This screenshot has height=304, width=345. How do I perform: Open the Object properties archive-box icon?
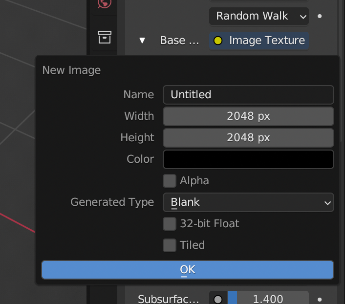(x=104, y=37)
